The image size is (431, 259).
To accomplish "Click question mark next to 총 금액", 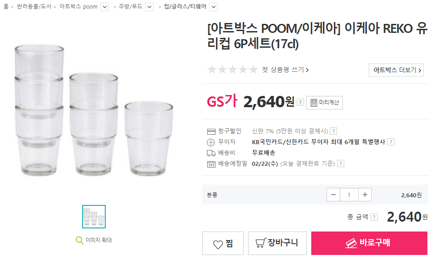I will pyautogui.click(x=374, y=217).
